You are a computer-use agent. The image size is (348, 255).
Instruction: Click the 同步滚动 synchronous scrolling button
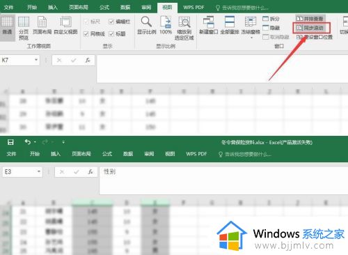[311, 28]
